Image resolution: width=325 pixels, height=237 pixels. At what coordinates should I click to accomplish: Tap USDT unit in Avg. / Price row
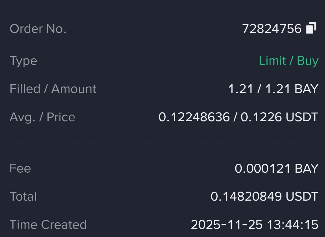[302, 117]
